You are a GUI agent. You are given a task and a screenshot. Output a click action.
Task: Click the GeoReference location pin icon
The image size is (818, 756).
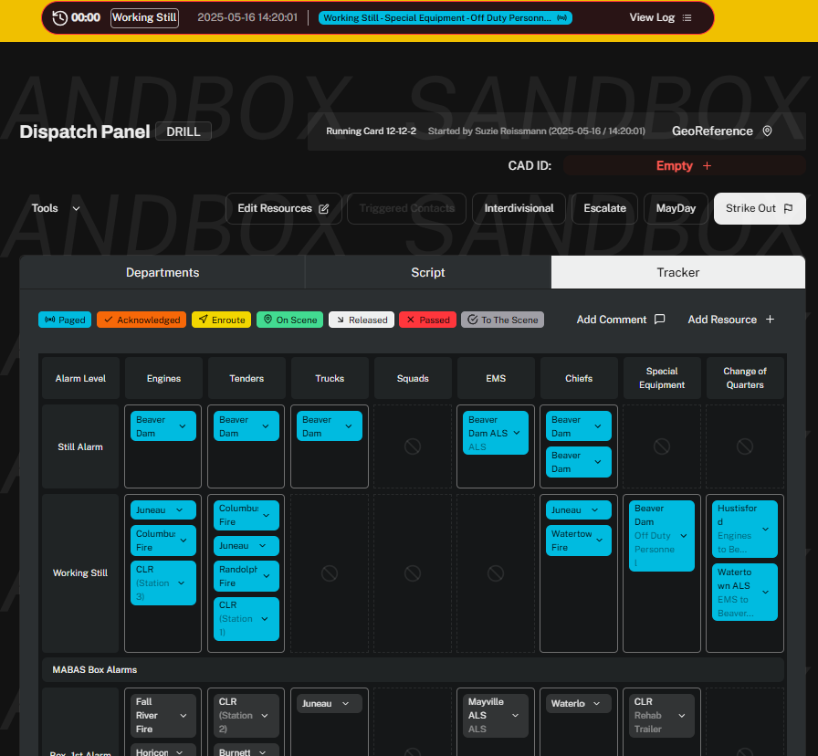tap(767, 131)
